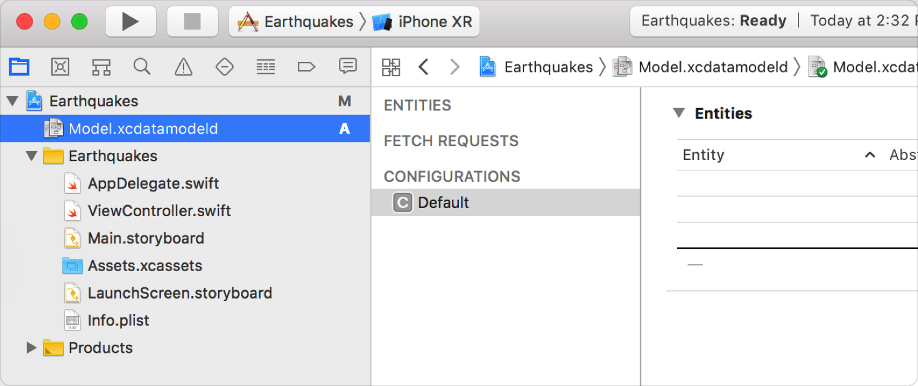Open the Project navigator folder icon
The height and width of the screenshot is (386, 918).
pyautogui.click(x=19, y=66)
